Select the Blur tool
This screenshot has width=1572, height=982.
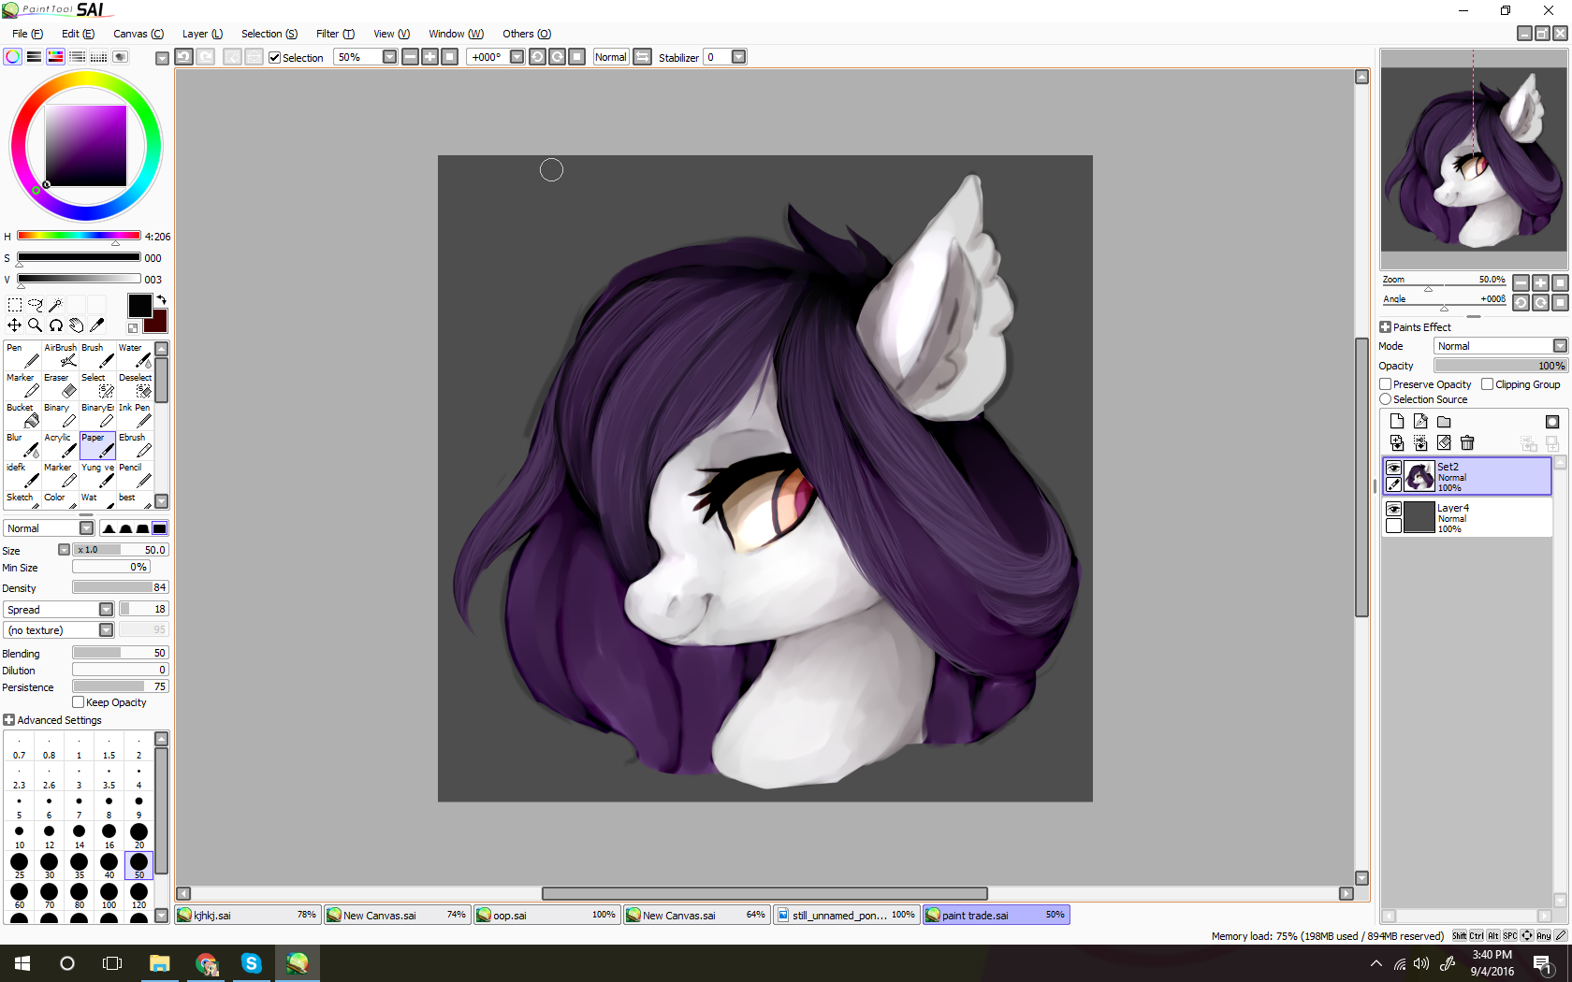pyautogui.click(x=23, y=445)
